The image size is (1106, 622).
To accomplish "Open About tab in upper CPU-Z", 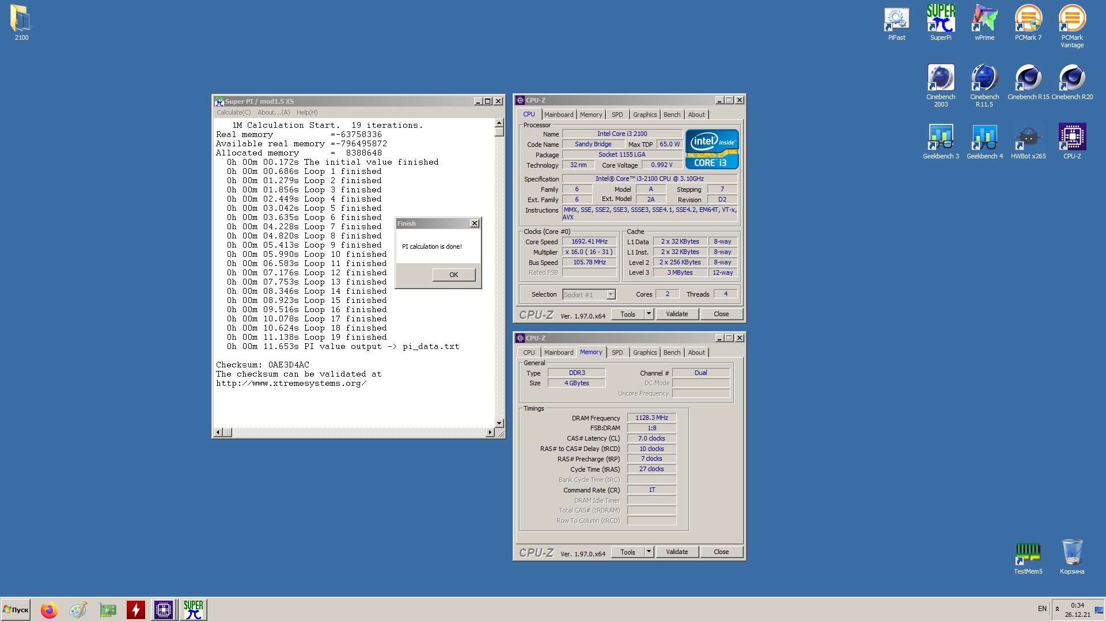I will (696, 115).
